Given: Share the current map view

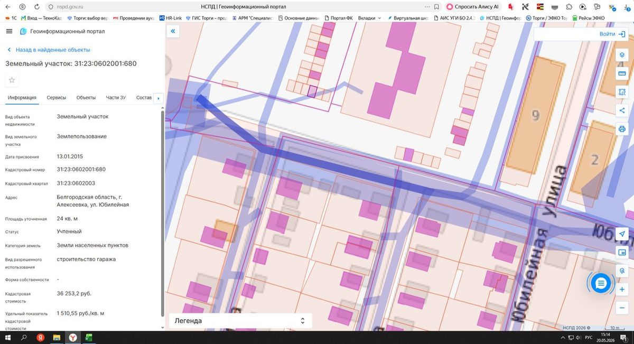Looking at the screenshot, I should coord(622,110).
